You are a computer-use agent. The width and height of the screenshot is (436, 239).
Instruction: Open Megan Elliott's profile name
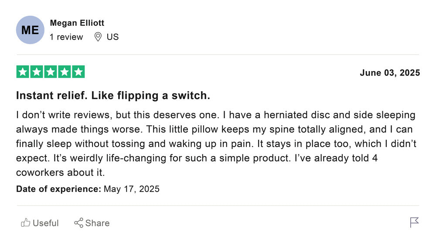tap(77, 23)
